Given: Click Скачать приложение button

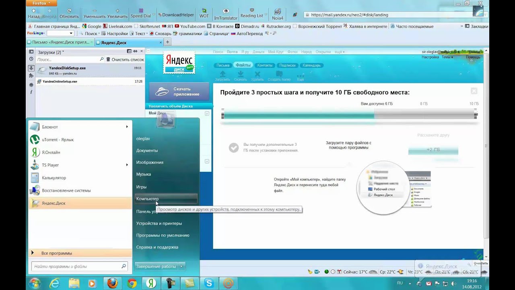Looking at the screenshot, I should point(179,91).
